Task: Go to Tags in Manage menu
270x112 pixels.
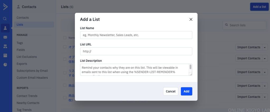Action: (20, 43)
